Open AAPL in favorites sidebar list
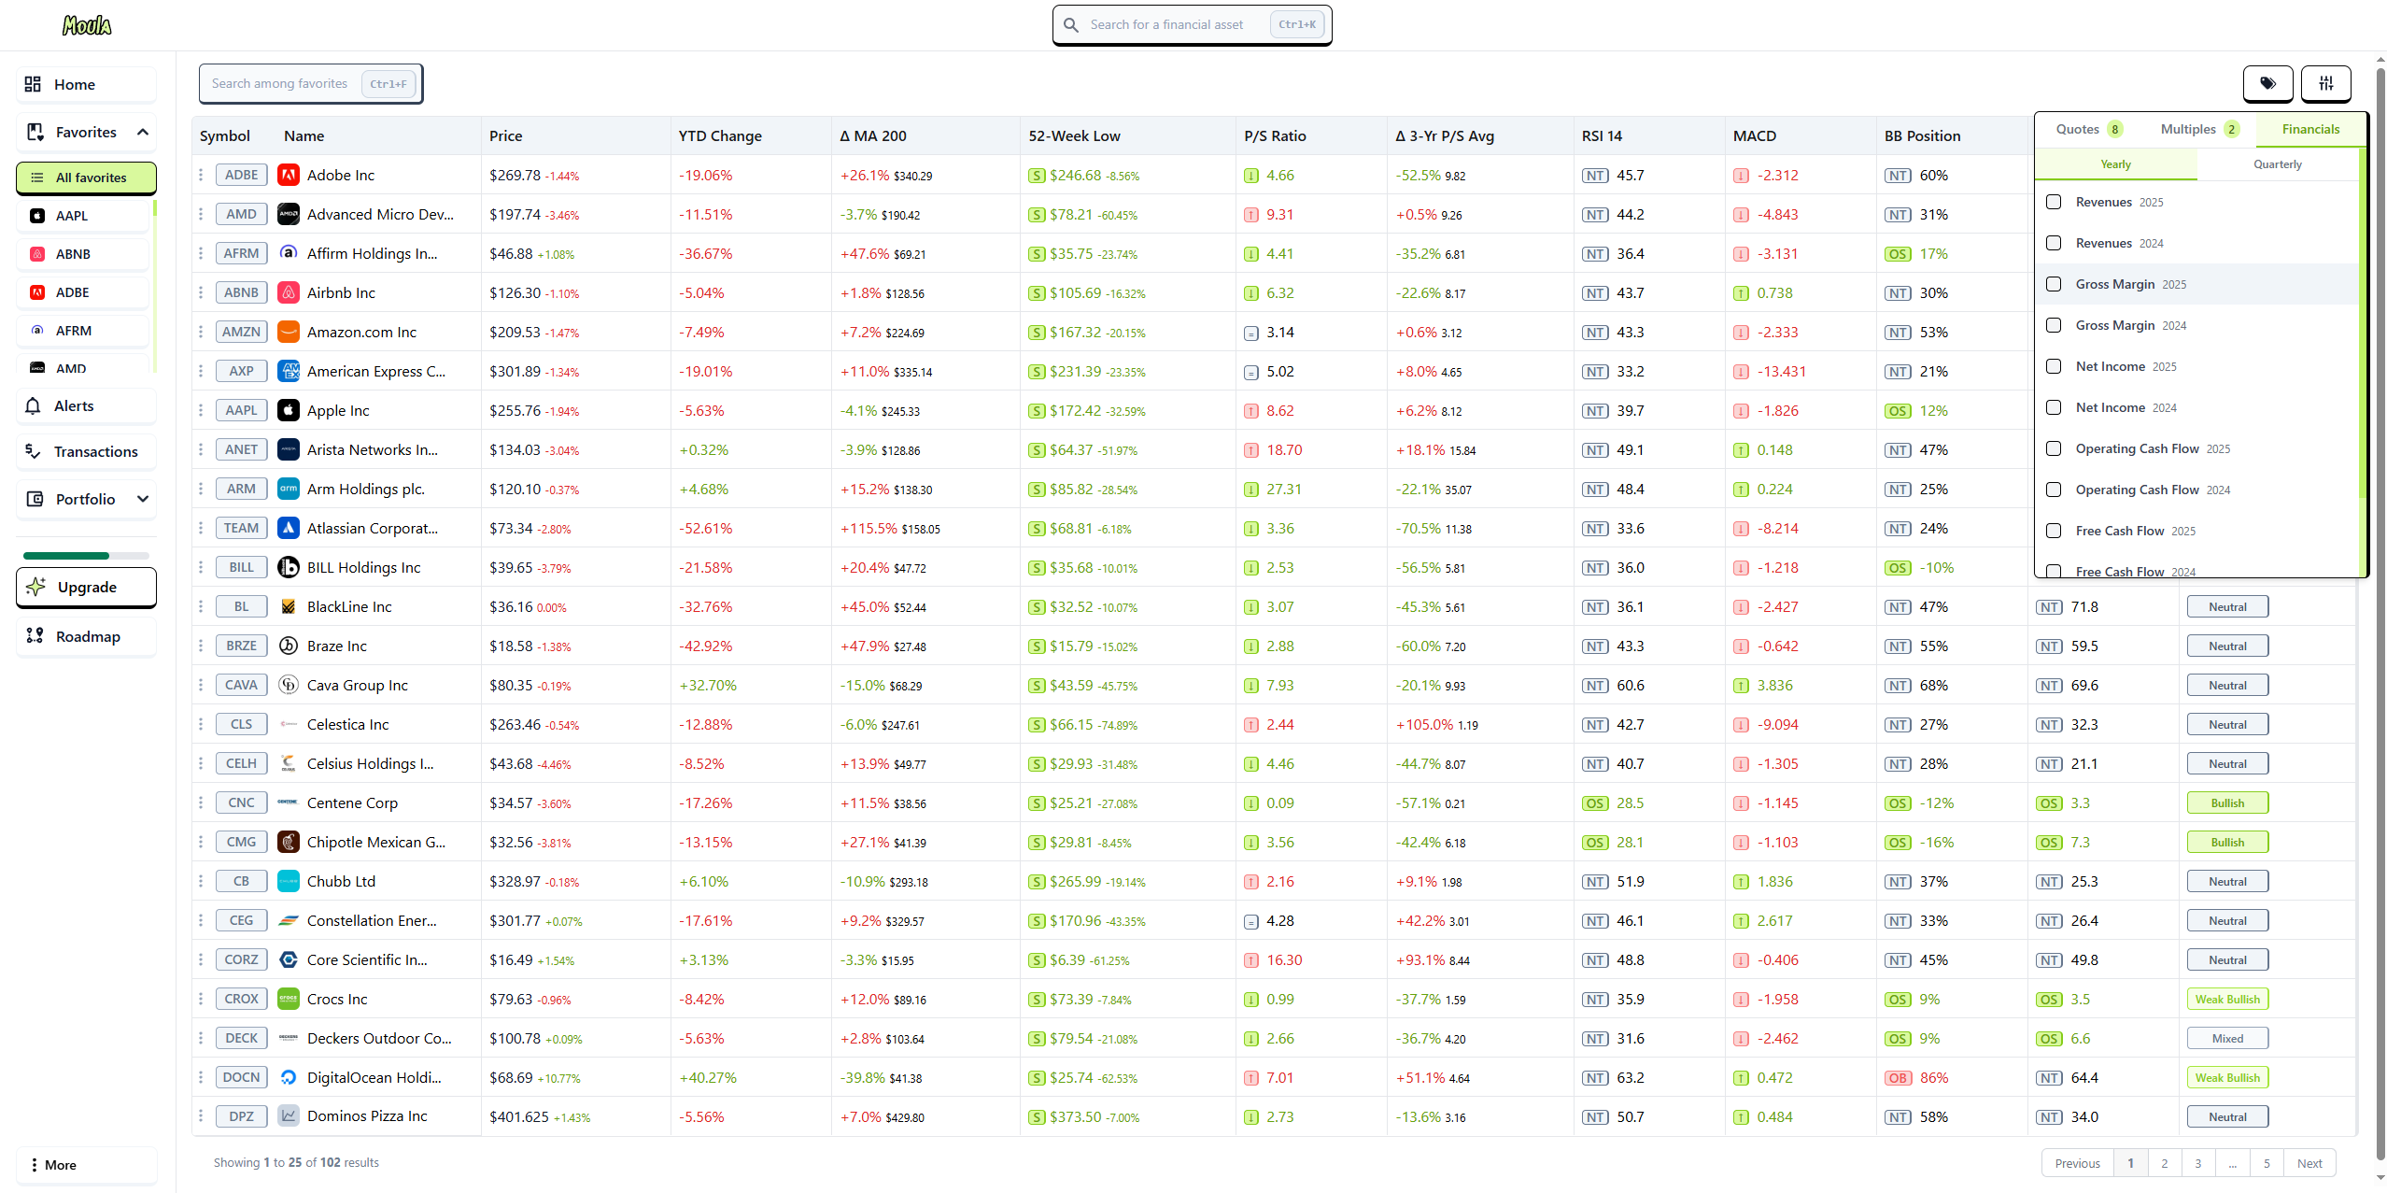The width and height of the screenshot is (2387, 1193). [x=83, y=216]
